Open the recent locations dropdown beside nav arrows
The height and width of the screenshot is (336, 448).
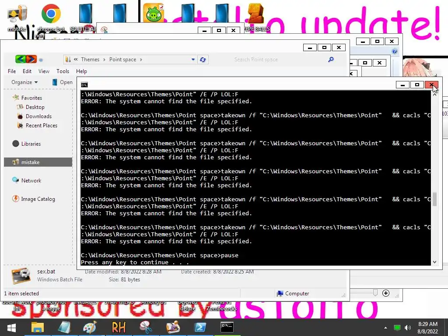pyautogui.click(x=41, y=59)
